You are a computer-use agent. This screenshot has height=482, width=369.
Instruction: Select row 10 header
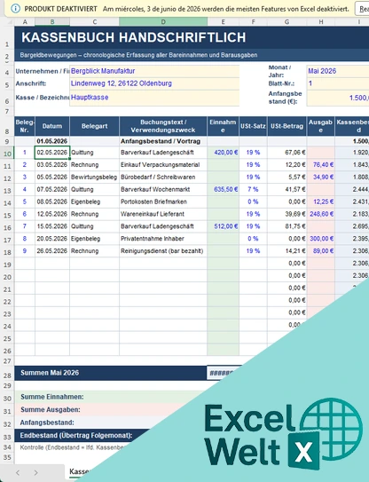click(7, 153)
